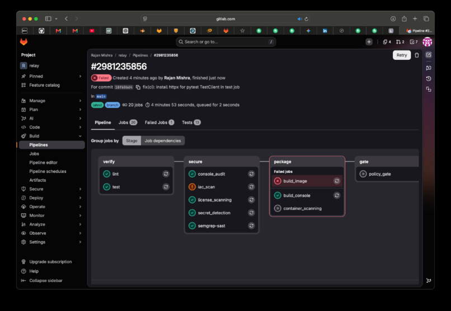
Task: Open the to-do list counter
Action: [414, 42]
